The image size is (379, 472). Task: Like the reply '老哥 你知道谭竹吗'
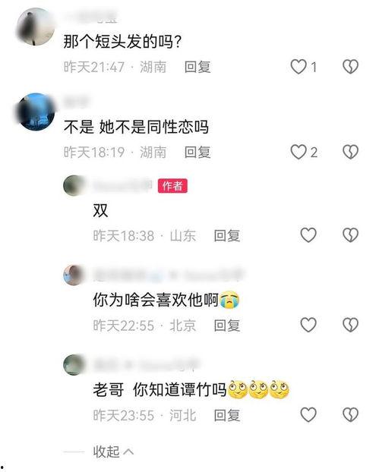coord(308,415)
